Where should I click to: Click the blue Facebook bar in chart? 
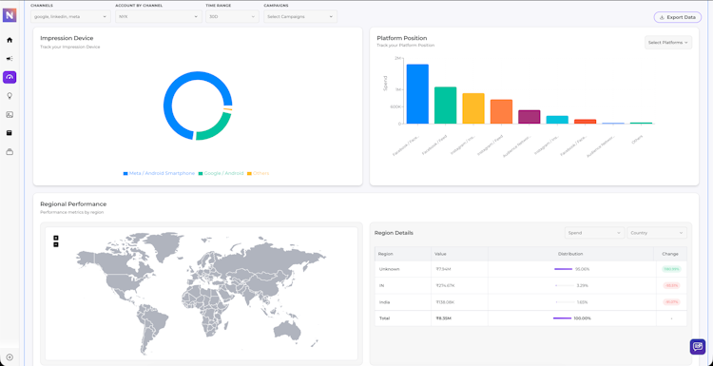[x=417, y=94]
